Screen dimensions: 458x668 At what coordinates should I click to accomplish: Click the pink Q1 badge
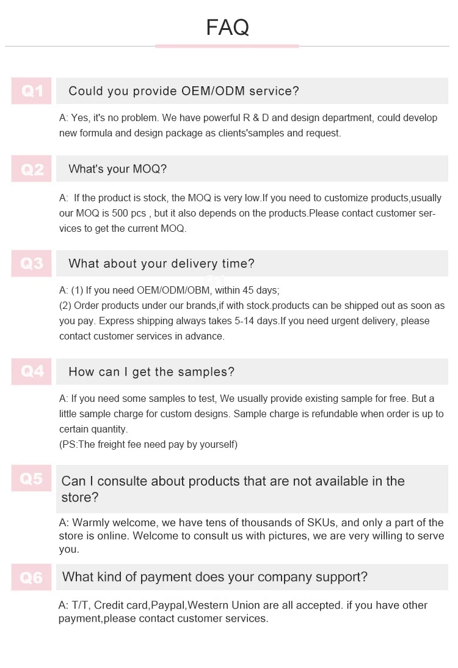pos(32,91)
